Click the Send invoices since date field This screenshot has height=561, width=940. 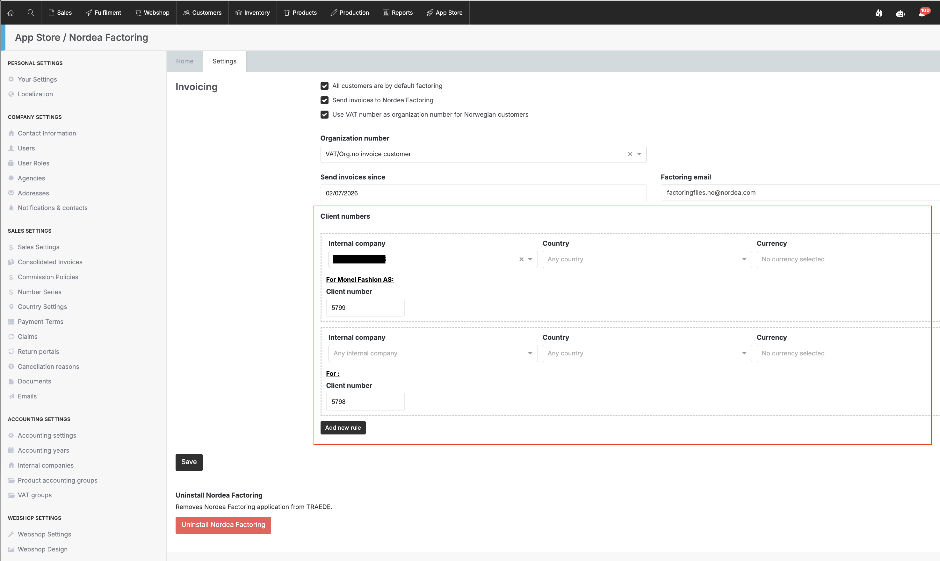(x=483, y=193)
